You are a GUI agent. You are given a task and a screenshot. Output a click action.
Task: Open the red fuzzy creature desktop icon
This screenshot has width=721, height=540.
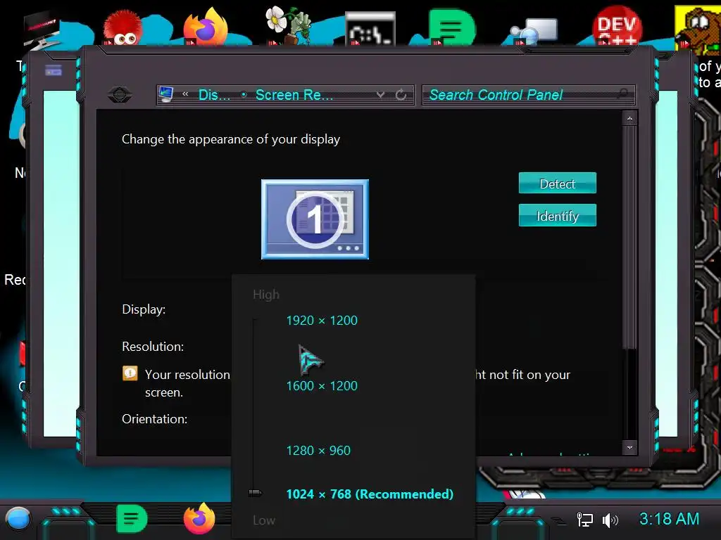click(123, 27)
